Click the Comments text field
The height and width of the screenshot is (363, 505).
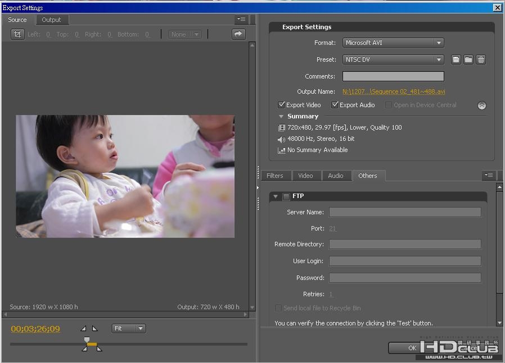point(393,76)
